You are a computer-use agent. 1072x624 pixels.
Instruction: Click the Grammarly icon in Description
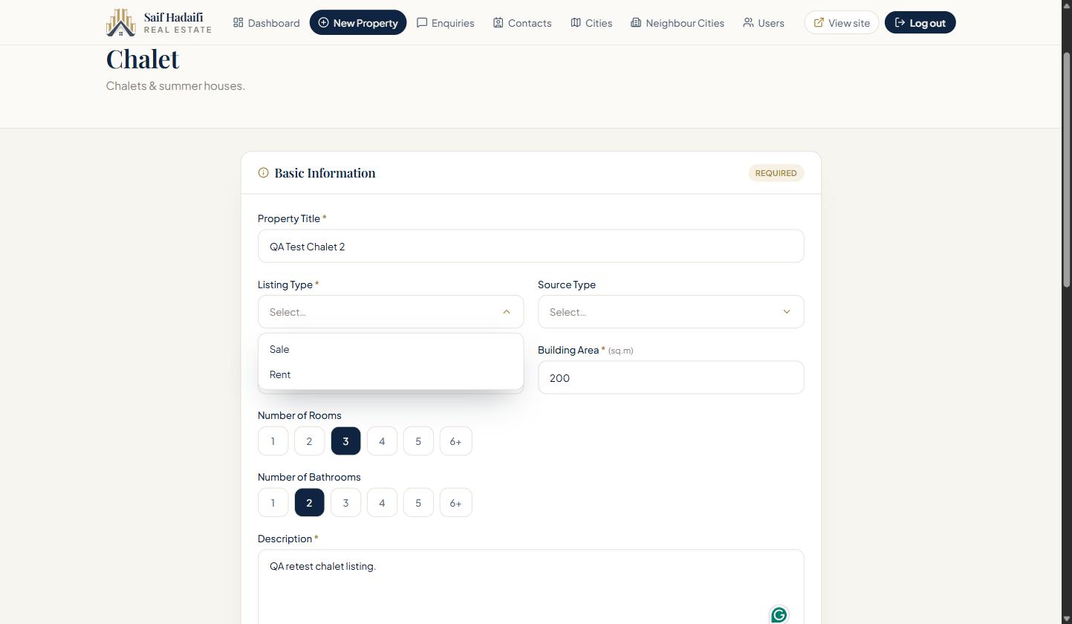(779, 614)
